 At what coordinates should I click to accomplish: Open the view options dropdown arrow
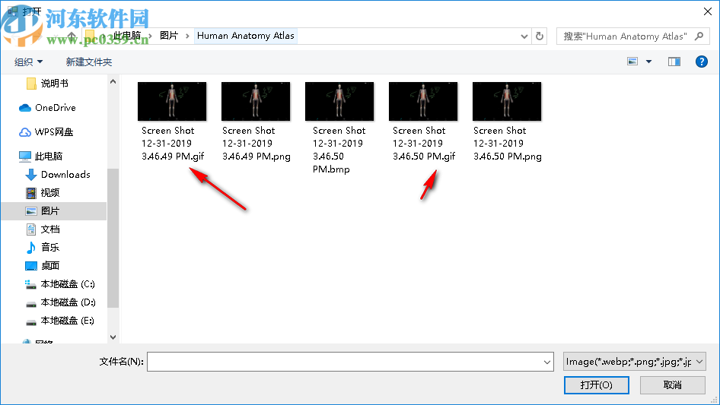coord(648,62)
